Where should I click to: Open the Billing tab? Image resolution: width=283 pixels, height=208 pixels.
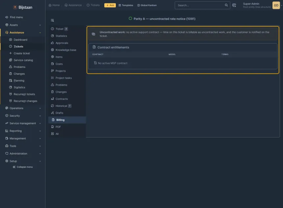coord(67,120)
